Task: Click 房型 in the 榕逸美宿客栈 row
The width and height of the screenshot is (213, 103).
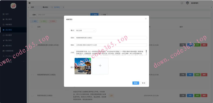Action: (190, 75)
